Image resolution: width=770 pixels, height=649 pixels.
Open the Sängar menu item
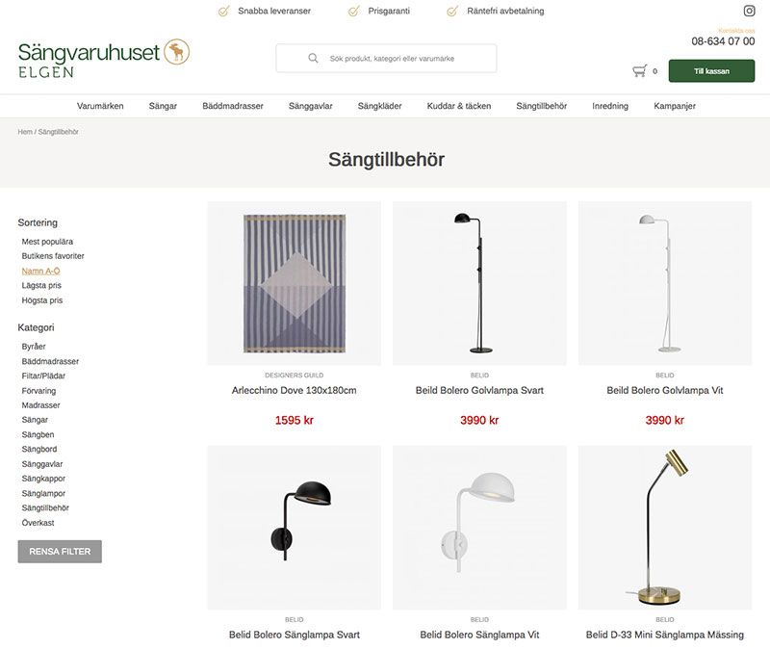163,106
